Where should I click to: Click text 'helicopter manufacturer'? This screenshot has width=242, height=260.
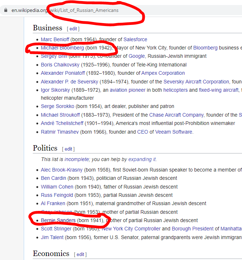(x=67, y=98)
